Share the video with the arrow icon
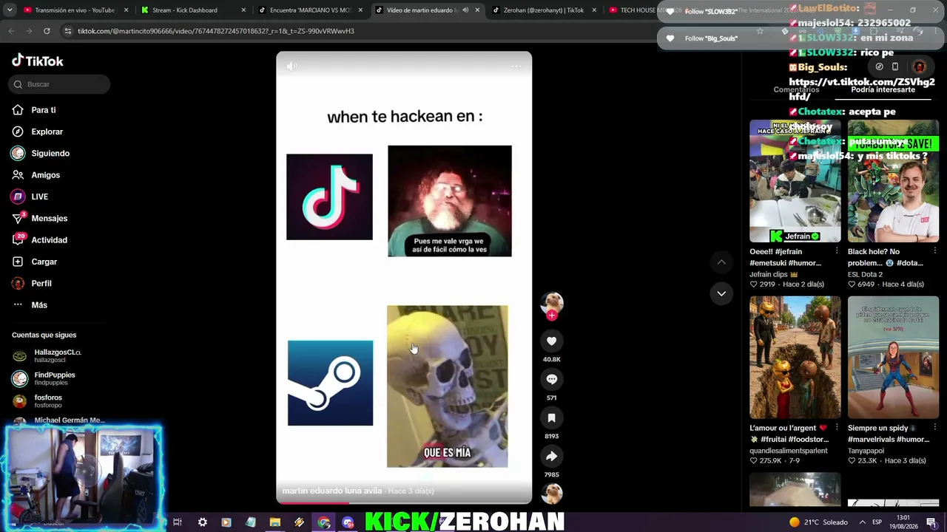This screenshot has width=947, height=532. (551, 456)
